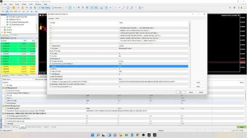The height and width of the screenshot is (138, 247).
Task: Click the Services item in Navigator
Action: click(9, 30)
